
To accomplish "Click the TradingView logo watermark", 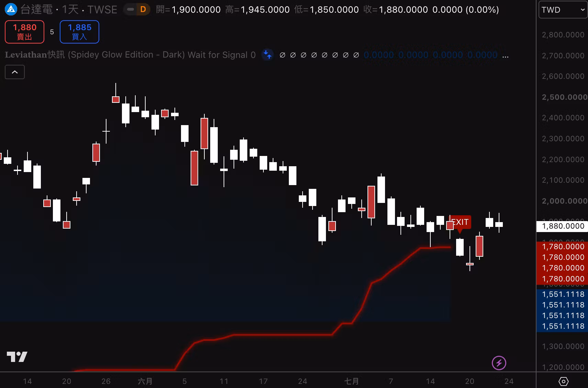I will coord(17,357).
